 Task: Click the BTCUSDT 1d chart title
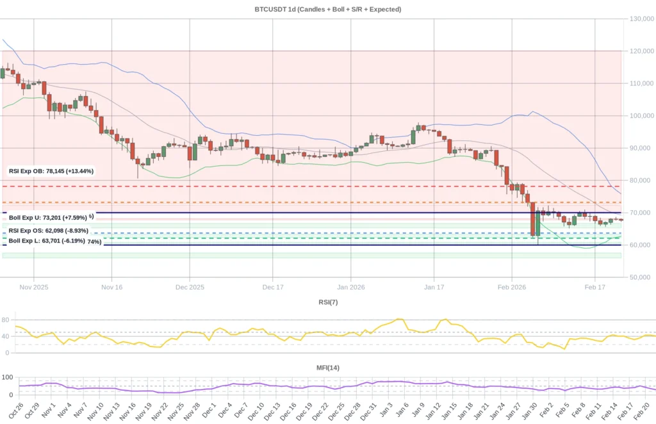[x=328, y=9]
